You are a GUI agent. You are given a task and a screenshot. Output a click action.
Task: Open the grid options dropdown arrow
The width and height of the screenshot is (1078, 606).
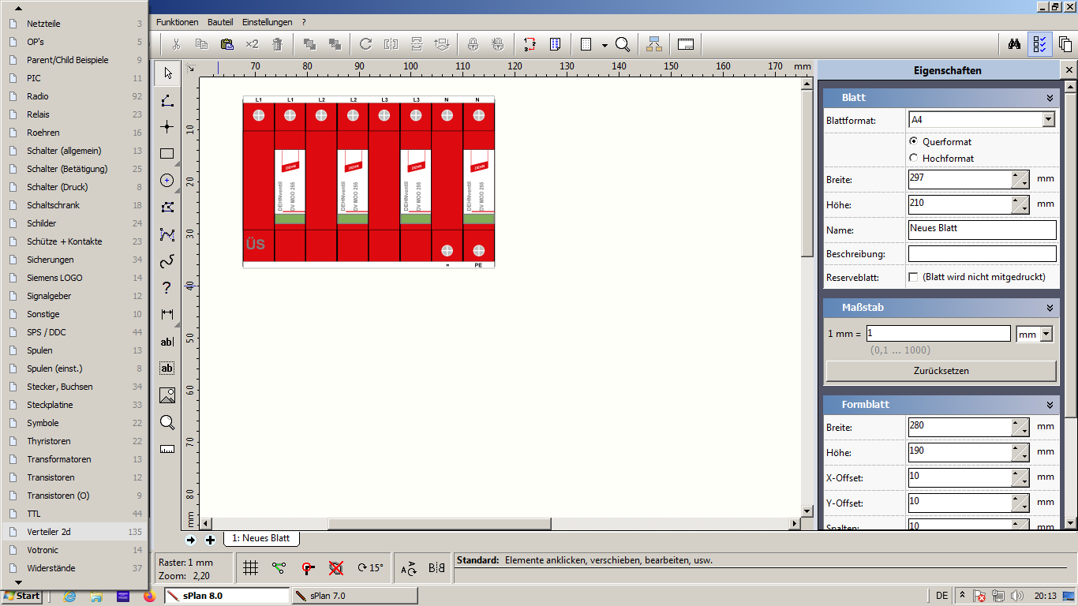[x=605, y=45]
